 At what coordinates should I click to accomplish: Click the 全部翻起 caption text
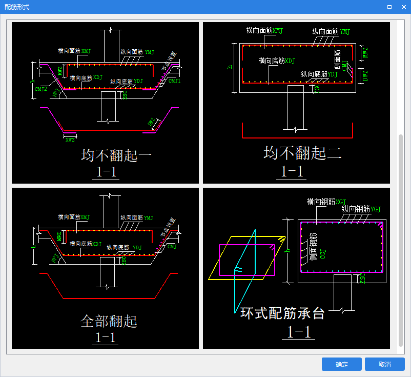pyautogui.click(x=109, y=321)
